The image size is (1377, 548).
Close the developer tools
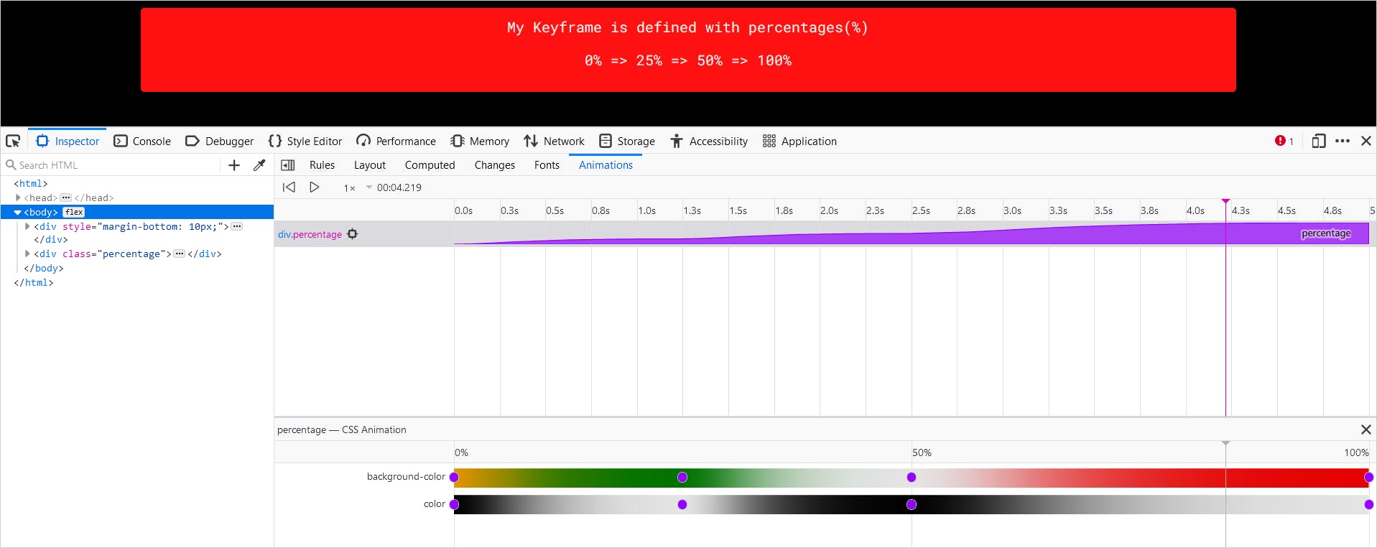click(x=1366, y=141)
